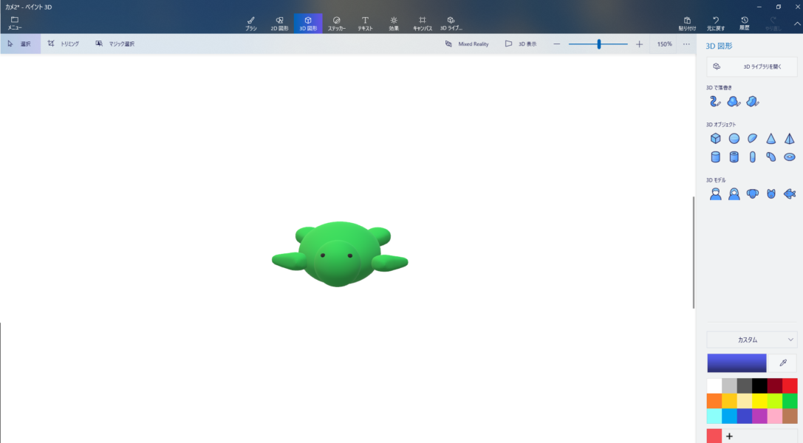This screenshot has width=803, height=443.
Task: Insert the 3D cat model
Action: pyautogui.click(x=770, y=194)
